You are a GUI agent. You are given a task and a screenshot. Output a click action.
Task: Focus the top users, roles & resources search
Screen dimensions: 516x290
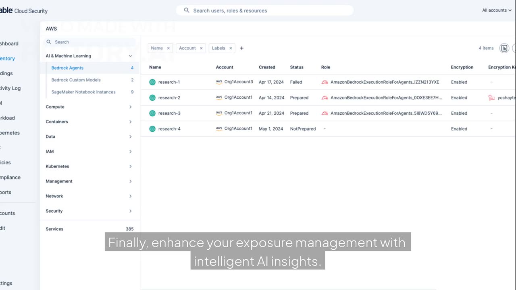(x=265, y=10)
